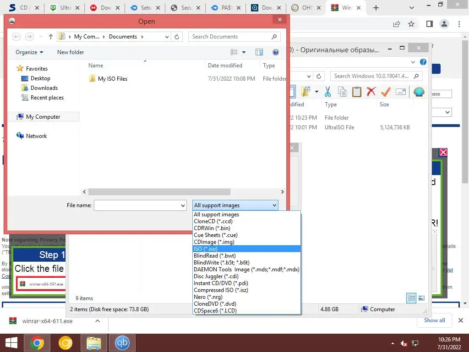The image size is (469, 352).
Task: Click the Search Documents field
Action: [x=234, y=37]
